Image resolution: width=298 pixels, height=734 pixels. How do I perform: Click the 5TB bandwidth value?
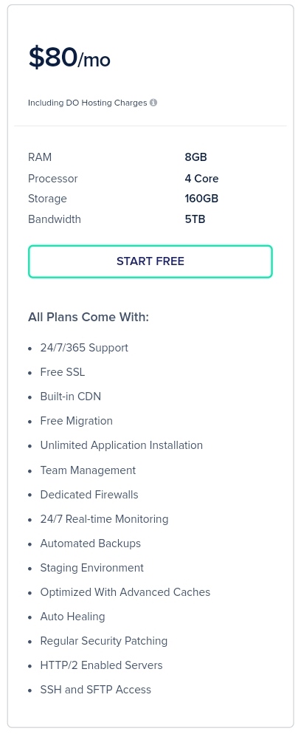195,219
